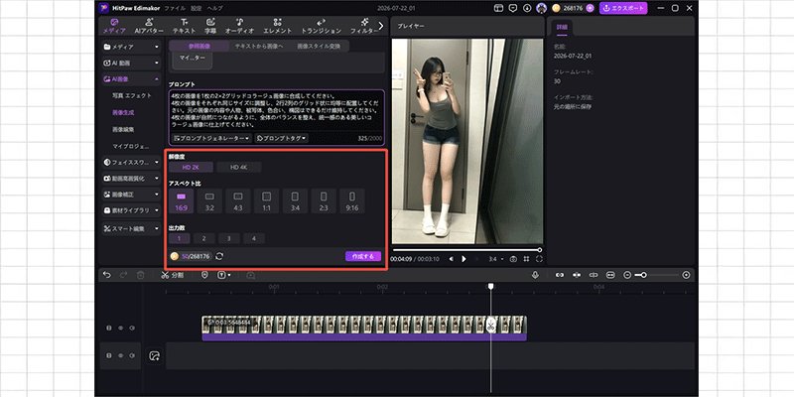Screen dimensions: 794x397
Task: Collapse the AI画像 sidebar section
Action: pyautogui.click(x=131, y=79)
